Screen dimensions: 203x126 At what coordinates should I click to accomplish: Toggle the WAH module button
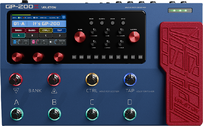[x=82, y=57]
